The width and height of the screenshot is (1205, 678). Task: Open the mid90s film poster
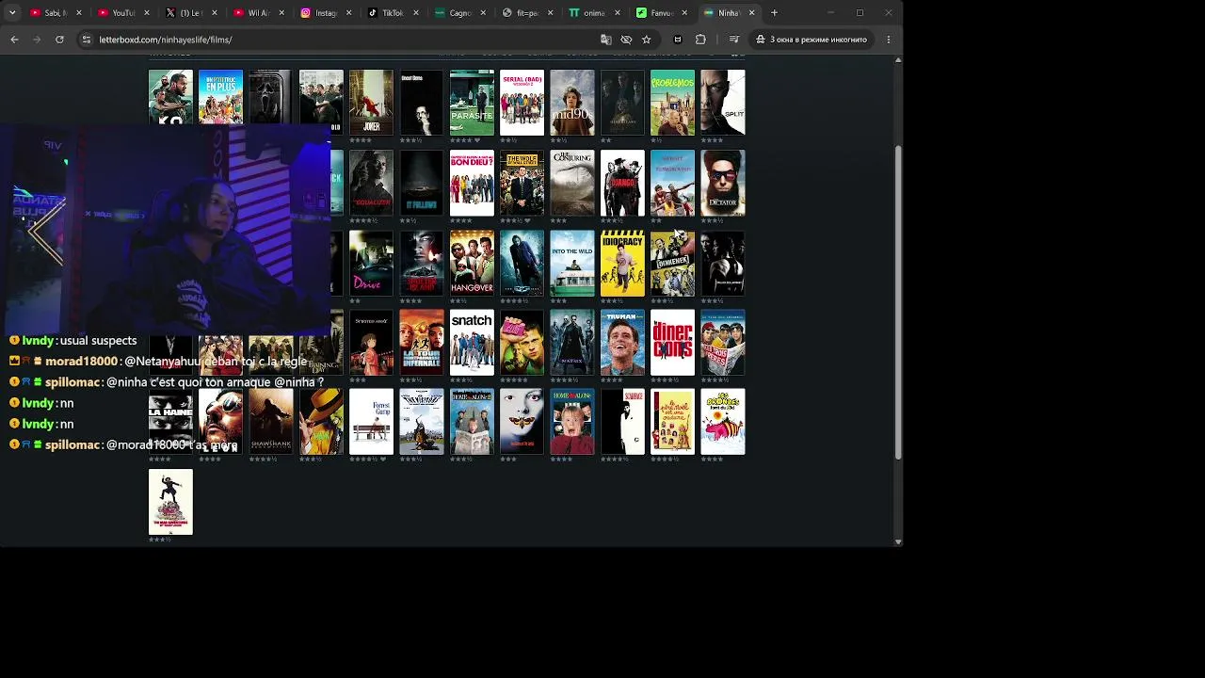pyautogui.click(x=572, y=102)
